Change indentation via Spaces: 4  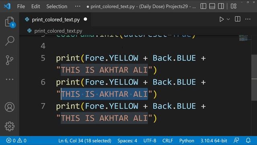coord(127,141)
